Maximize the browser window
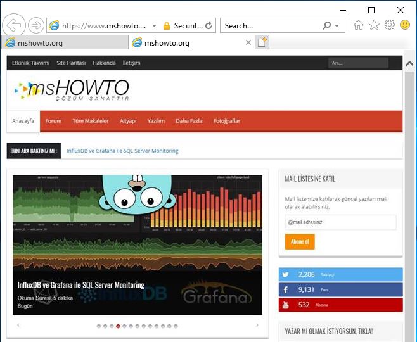The width and height of the screenshot is (417, 342). 371,10
